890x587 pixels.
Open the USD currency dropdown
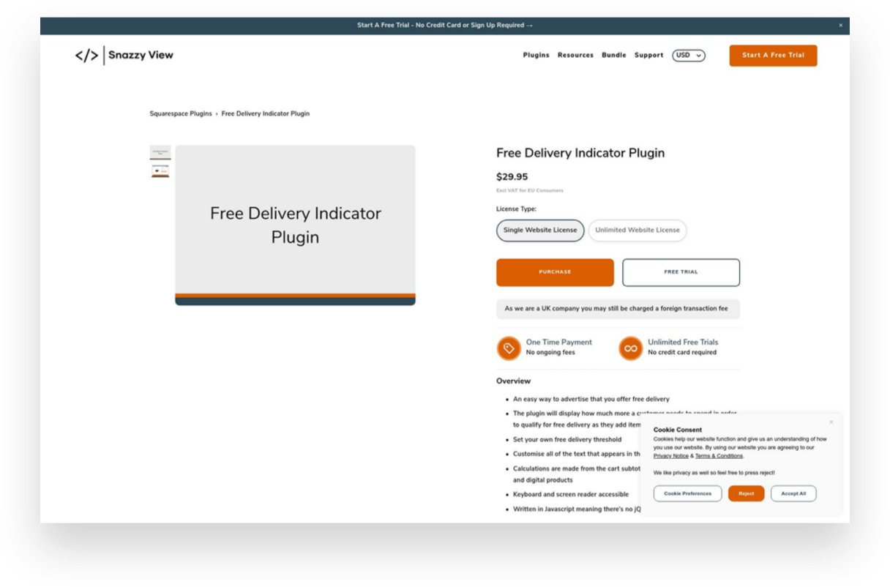(x=688, y=55)
